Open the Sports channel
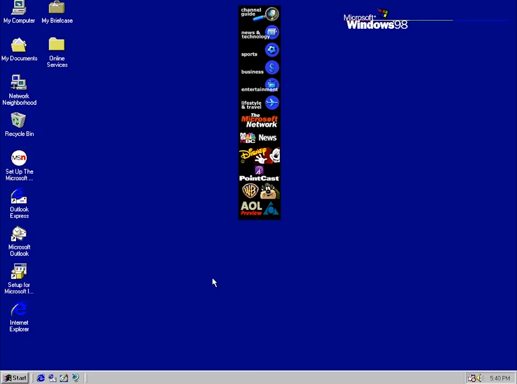Image resolution: width=517 pixels, height=384 pixels. pos(260,50)
